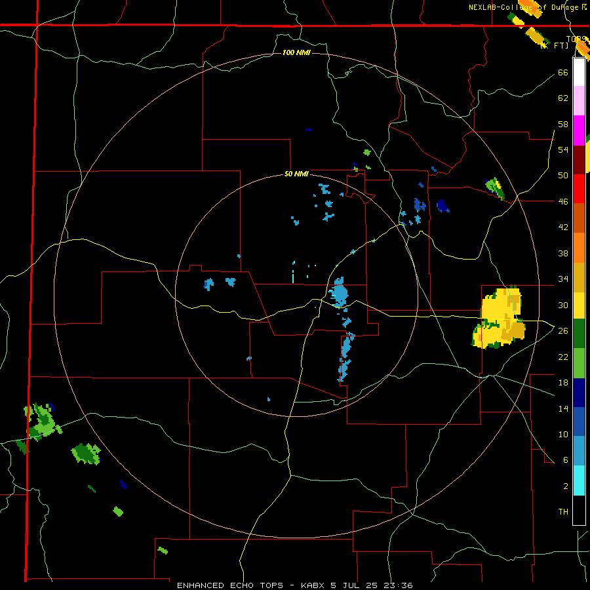Pick the light green legend swatch
The height and width of the screenshot is (590, 590).
579,363
